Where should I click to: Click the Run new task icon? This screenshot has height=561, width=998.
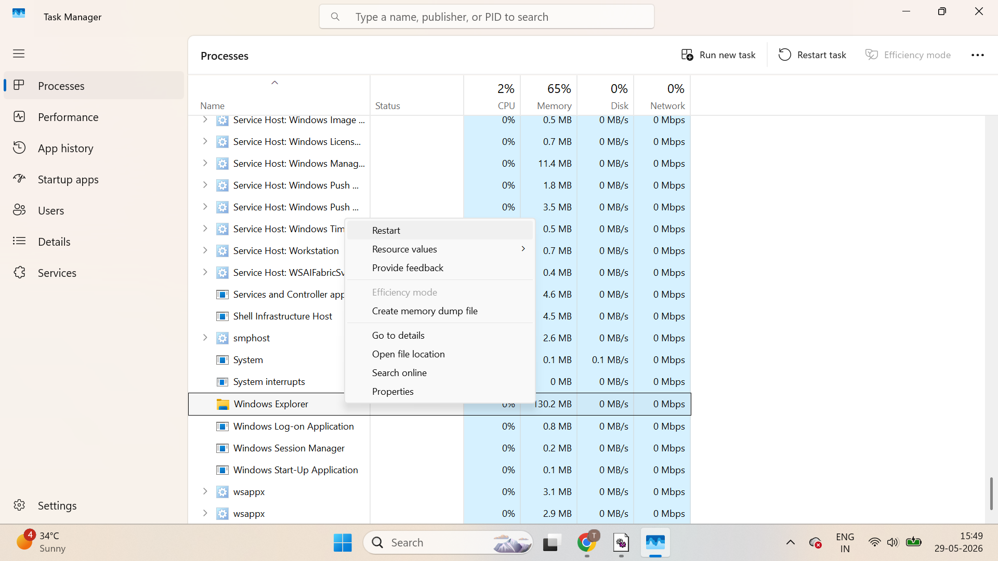pos(687,55)
